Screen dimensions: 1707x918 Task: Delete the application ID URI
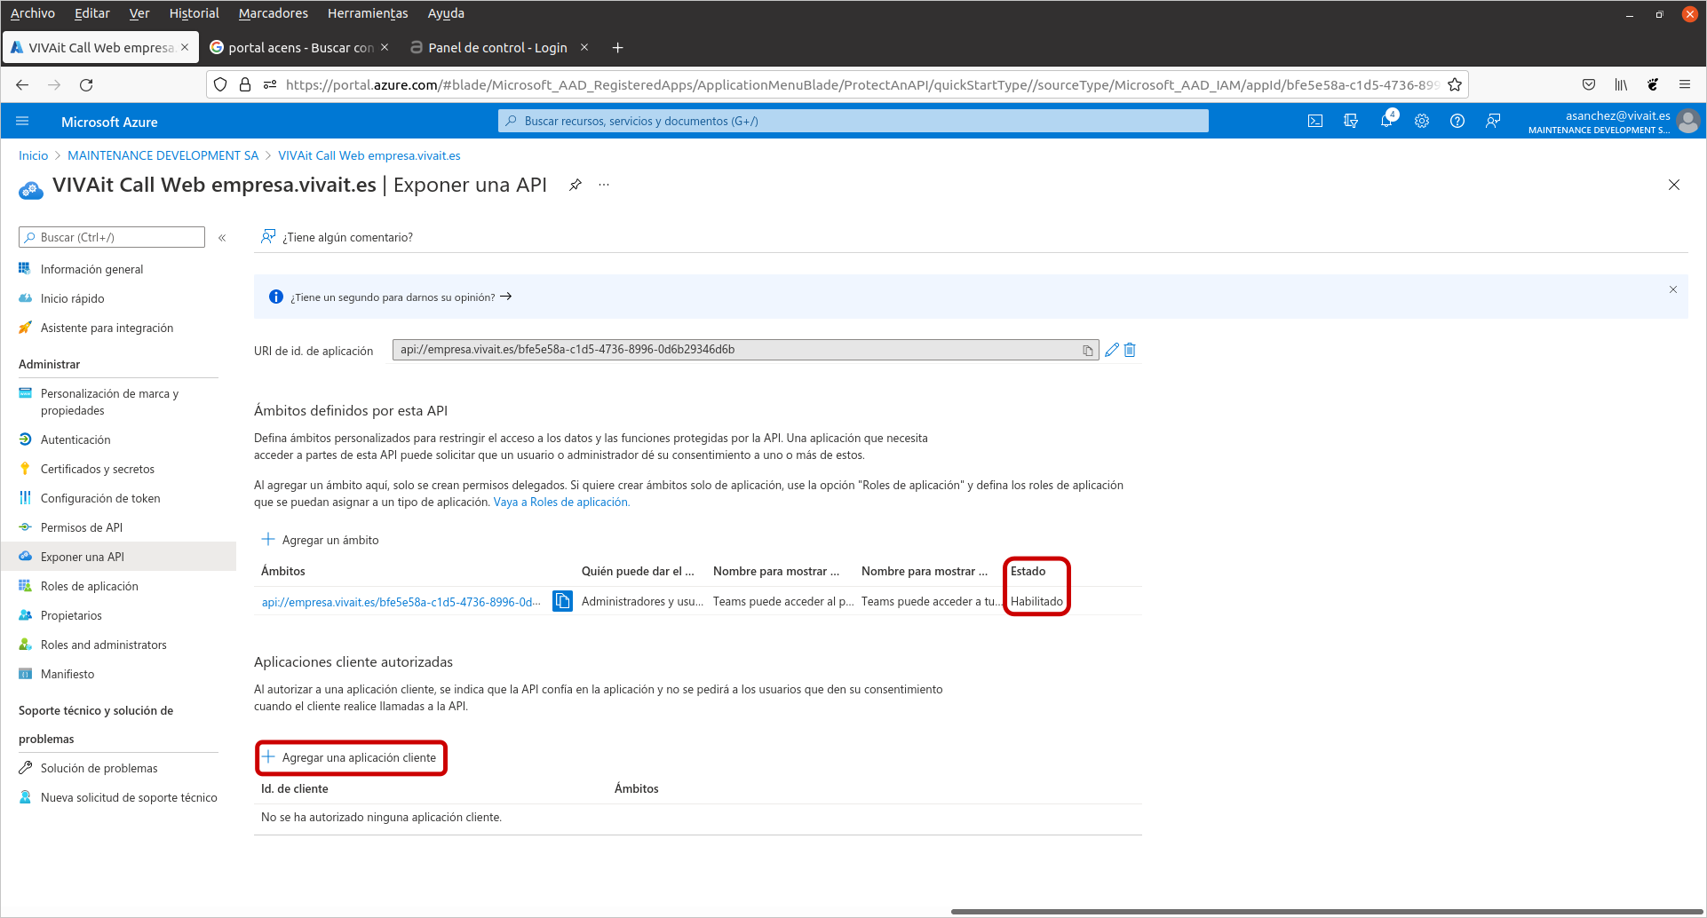[1130, 350]
